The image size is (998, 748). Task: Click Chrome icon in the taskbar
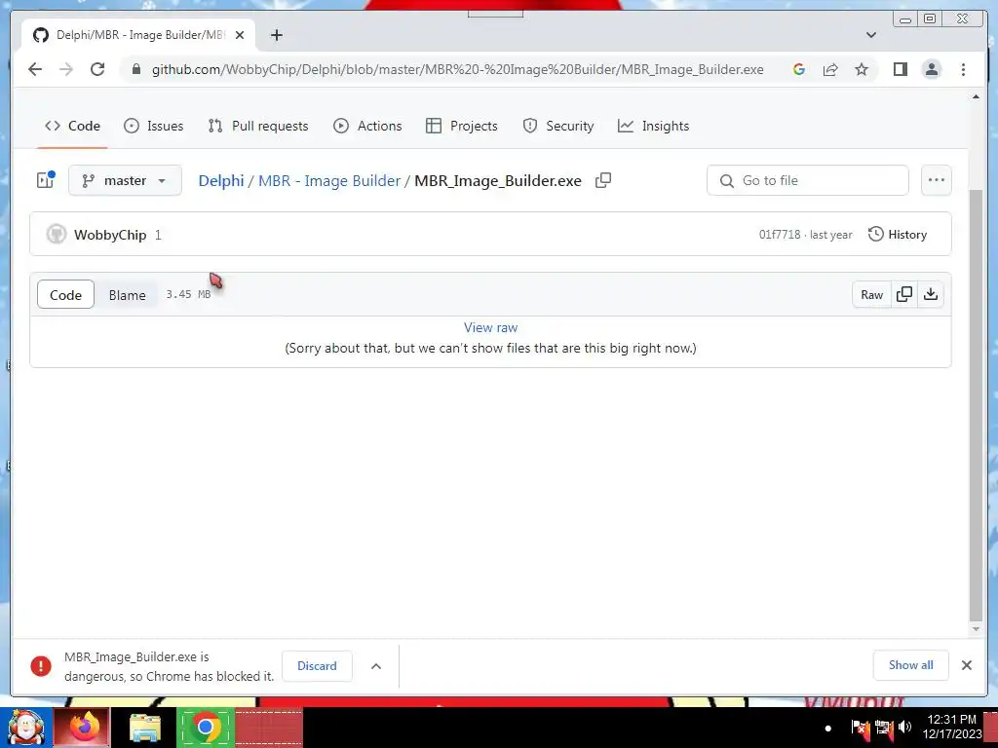[205, 728]
